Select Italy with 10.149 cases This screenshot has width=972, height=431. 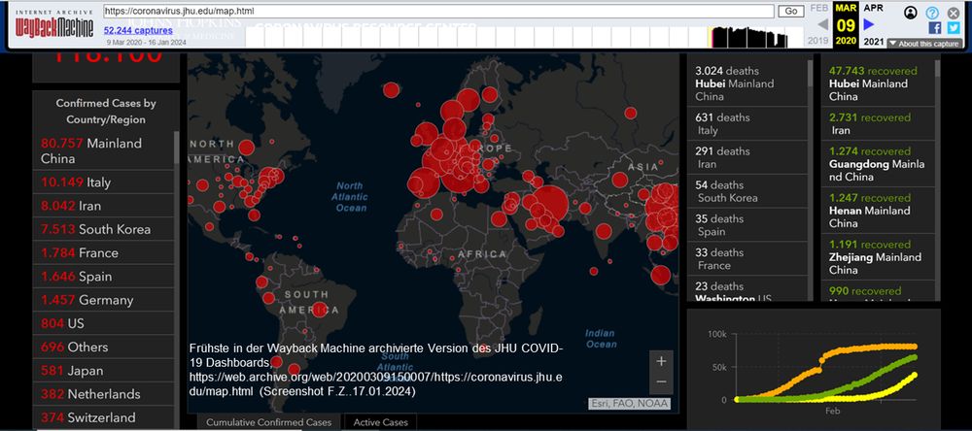tap(104, 182)
